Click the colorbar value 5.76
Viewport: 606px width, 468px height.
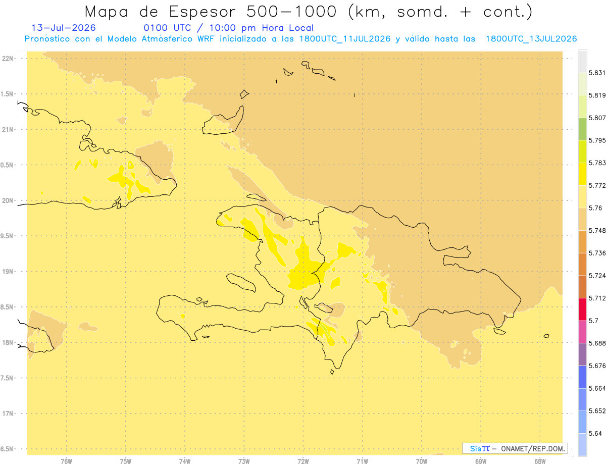coord(595,208)
